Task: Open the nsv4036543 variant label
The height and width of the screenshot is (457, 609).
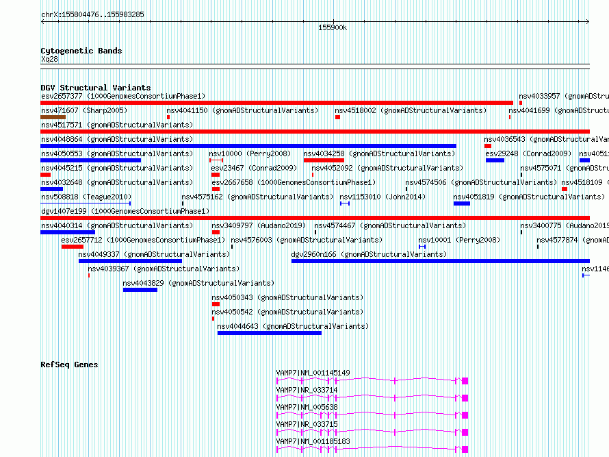Action: [546, 139]
